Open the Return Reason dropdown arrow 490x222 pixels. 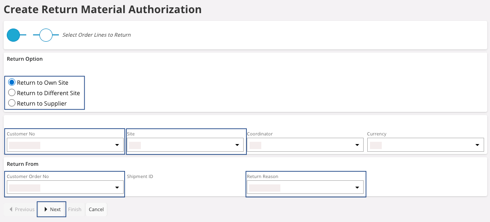coord(357,188)
